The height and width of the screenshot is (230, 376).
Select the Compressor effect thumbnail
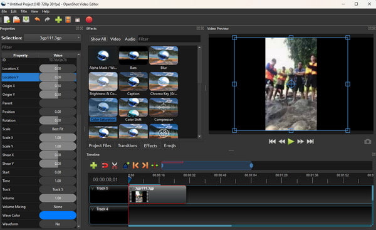(164, 107)
